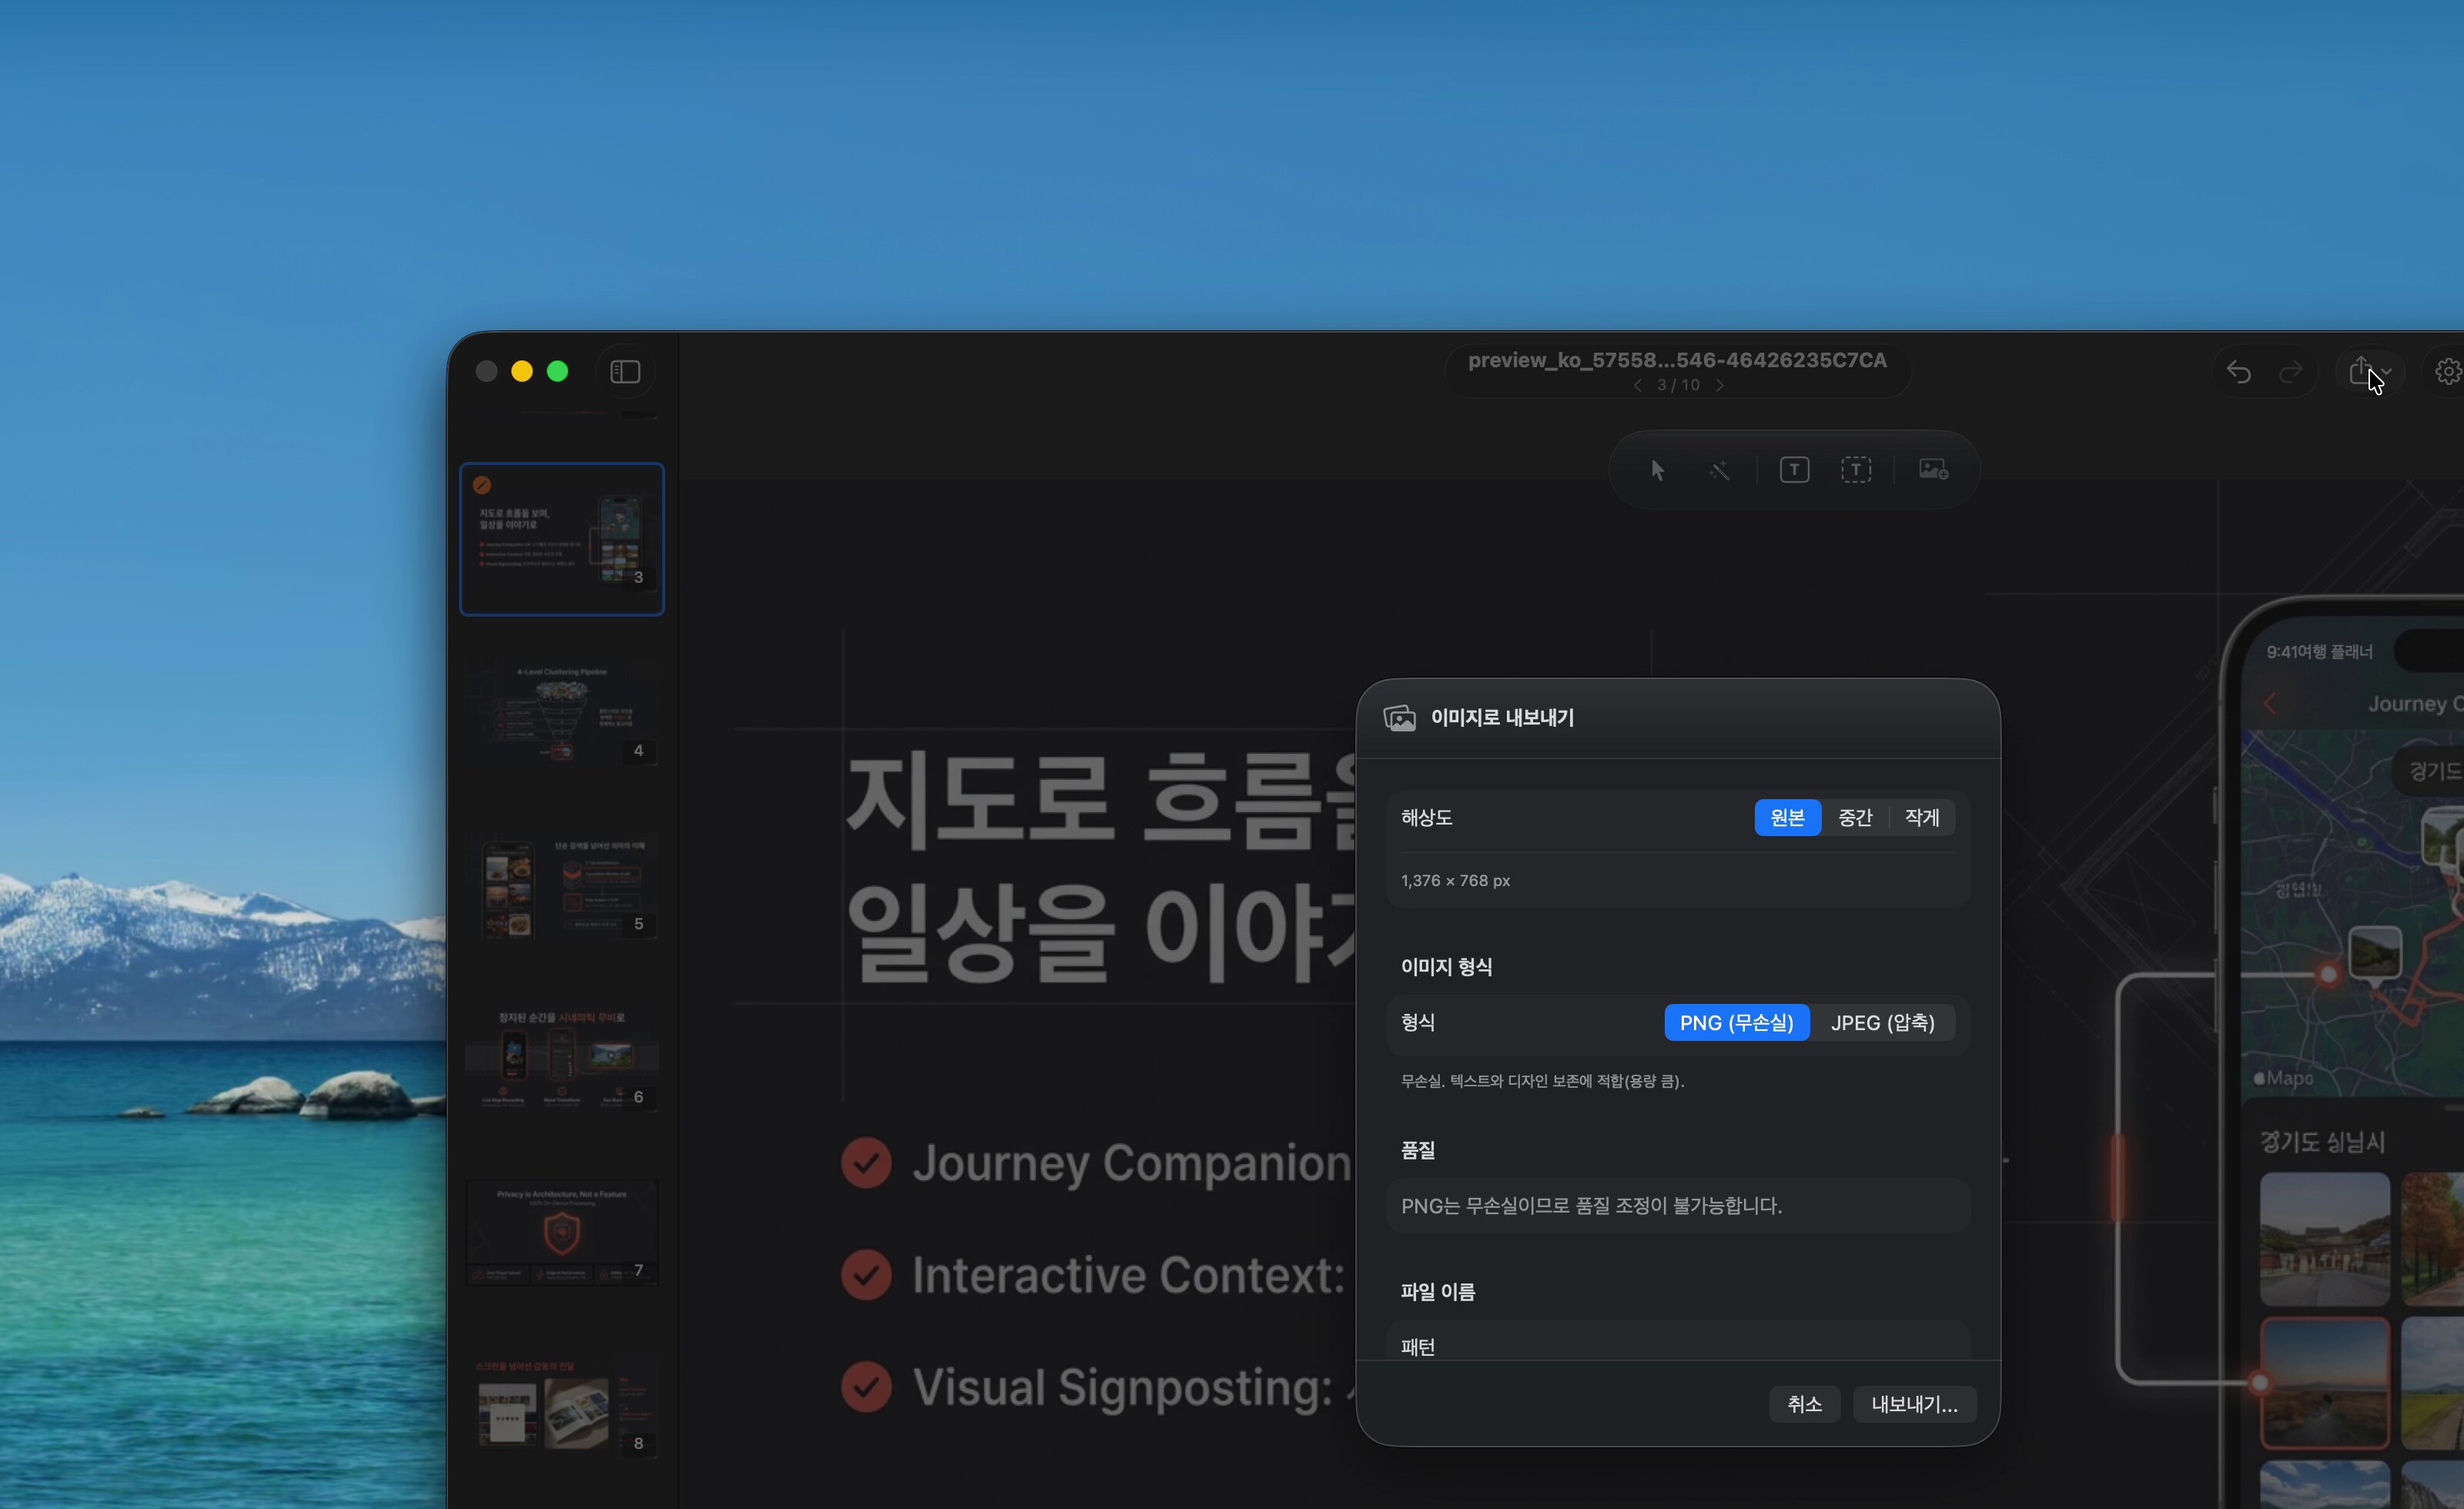Click the PNG 무손실 quality notice text
2464x1509 pixels.
pos(1591,1206)
